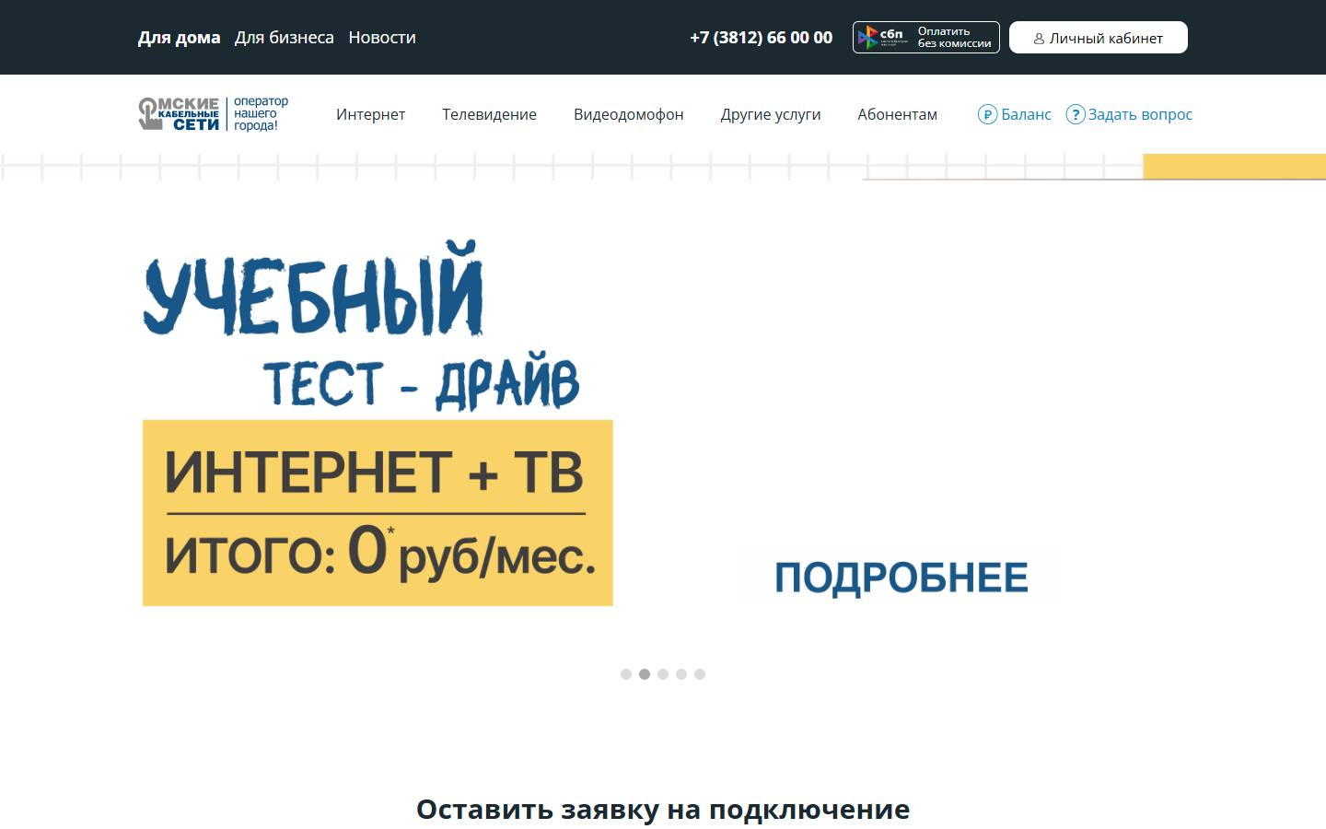Viewport: 1326px width, 829px height.
Task: Click the question mark icon
Action: click(x=1075, y=114)
